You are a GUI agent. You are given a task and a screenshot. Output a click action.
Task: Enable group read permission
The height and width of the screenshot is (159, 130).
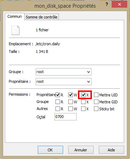(x=58, y=102)
